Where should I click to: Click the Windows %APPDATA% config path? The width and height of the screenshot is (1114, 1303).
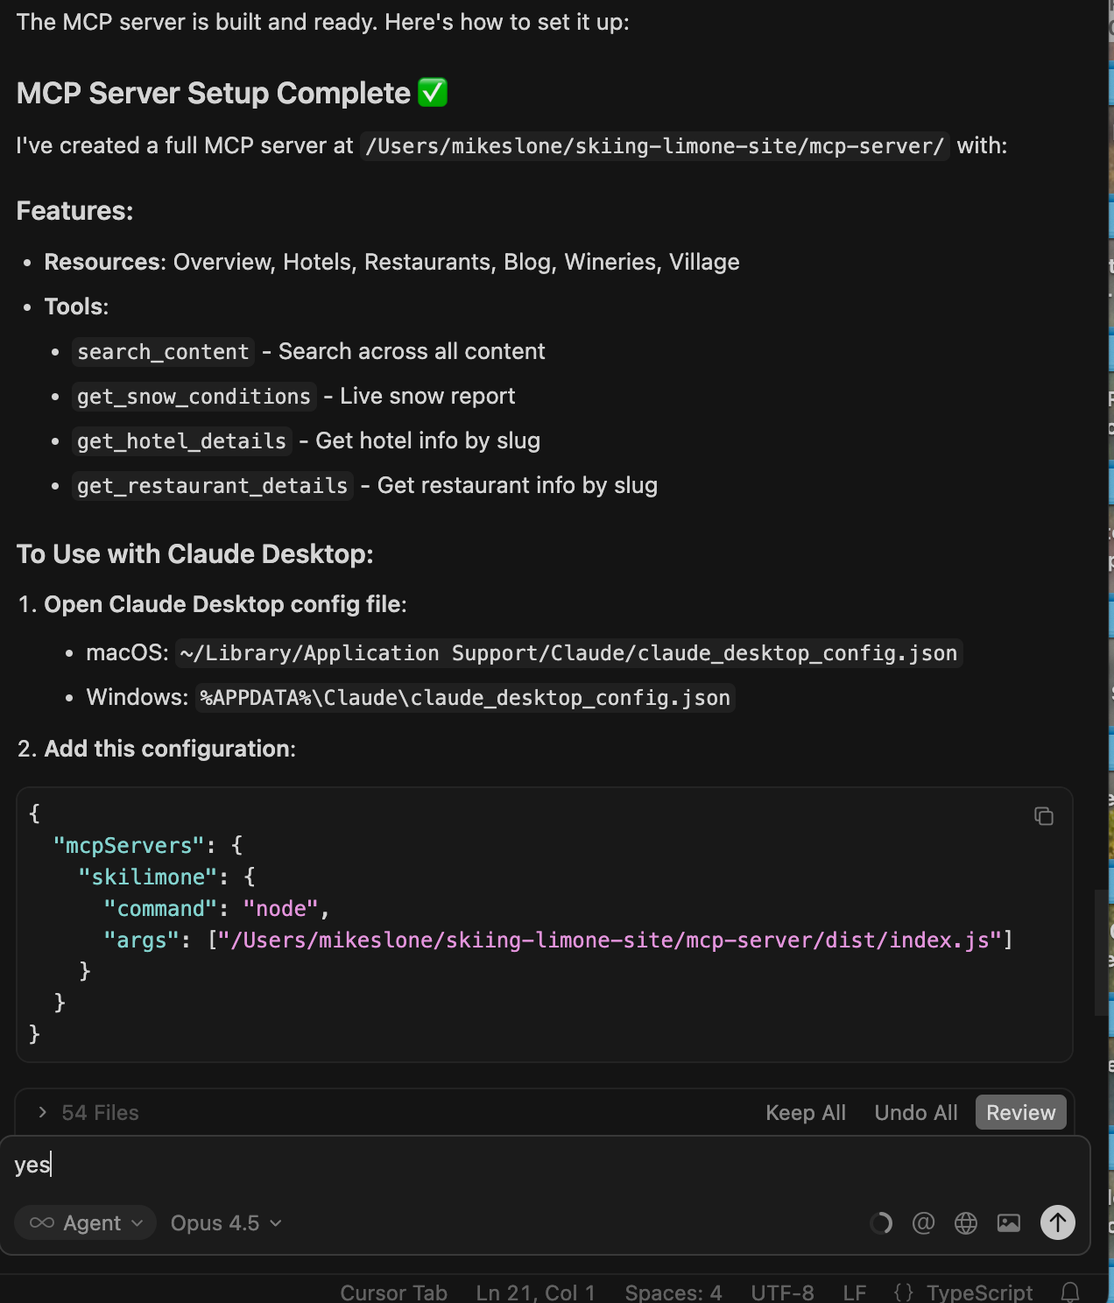pyautogui.click(x=464, y=698)
